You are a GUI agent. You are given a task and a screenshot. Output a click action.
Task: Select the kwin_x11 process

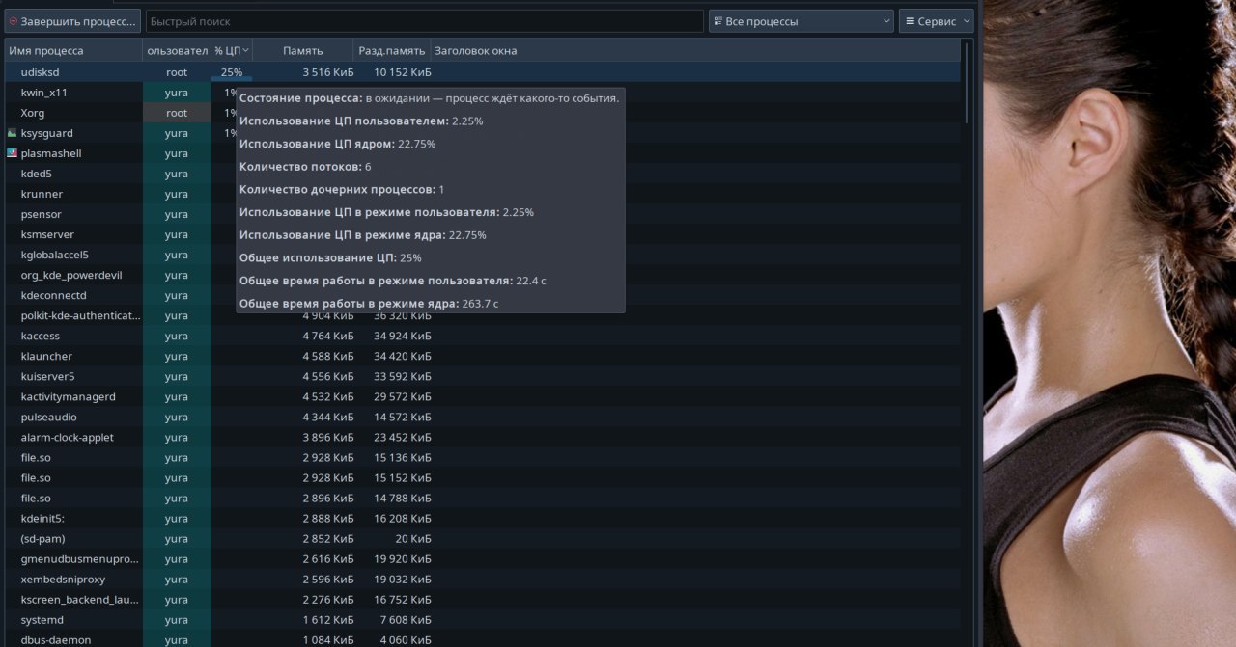pos(43,93)
